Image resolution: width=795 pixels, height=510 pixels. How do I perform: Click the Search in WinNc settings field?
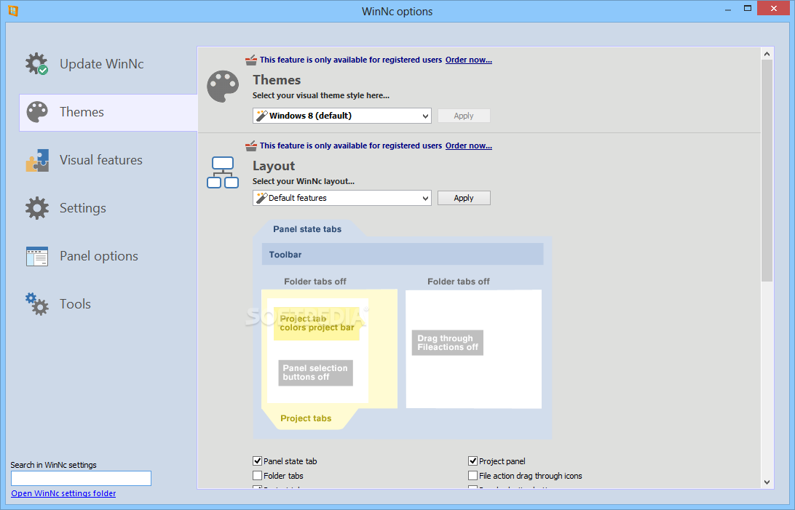click(81, 478)
